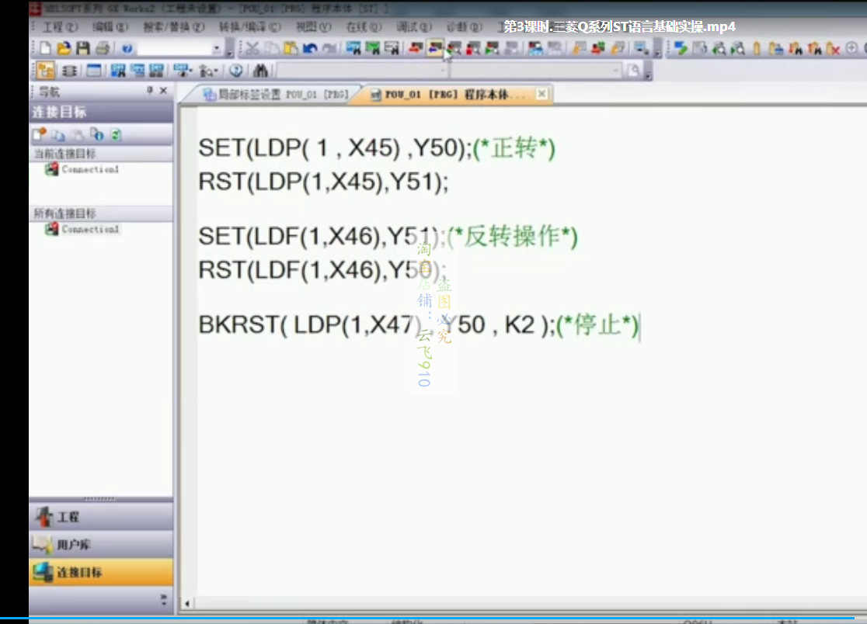Open the 在线 menu
This screenshot has height=624, width=867.
(364, 26)
